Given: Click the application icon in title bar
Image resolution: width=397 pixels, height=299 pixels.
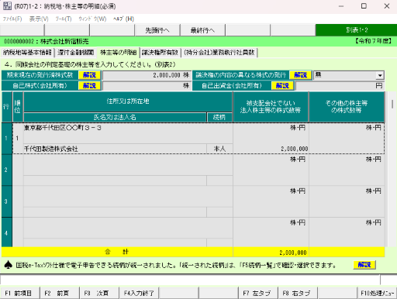Looking at the screenshot, I should pos(7,6).
